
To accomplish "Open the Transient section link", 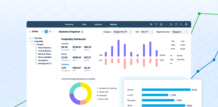I will 65,44.
